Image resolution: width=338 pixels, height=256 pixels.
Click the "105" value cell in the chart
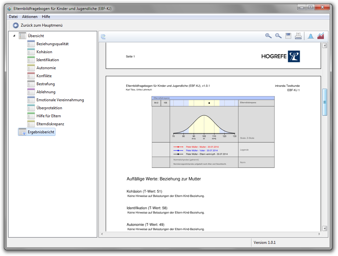(165, 103)
